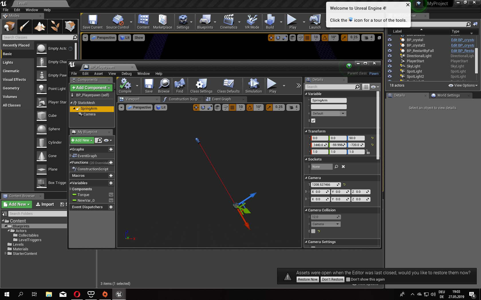Click the Search Classes input field
The image size is (481, 300).
coord(37,37)
